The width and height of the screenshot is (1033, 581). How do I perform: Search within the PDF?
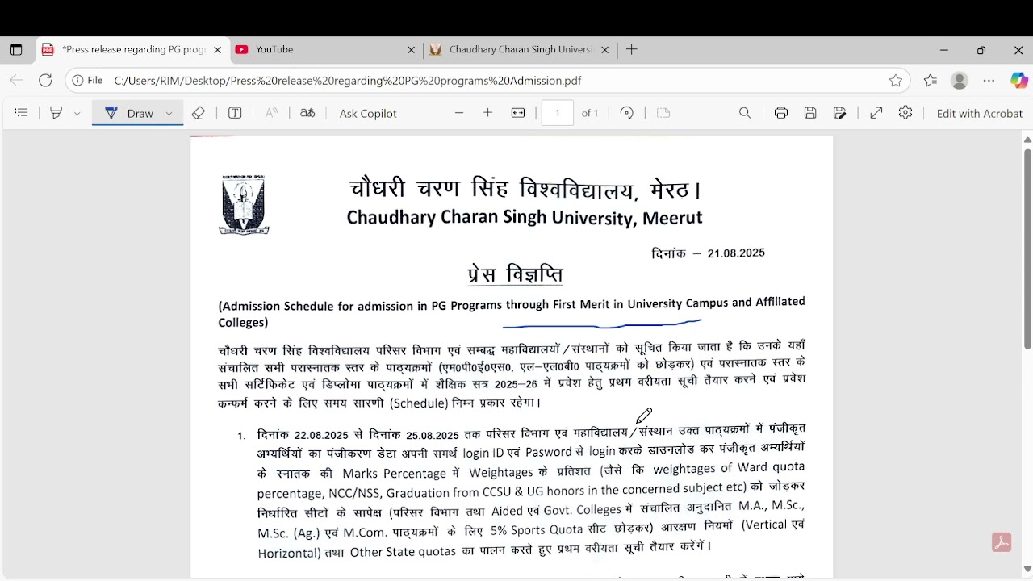[x=745, y=113]
